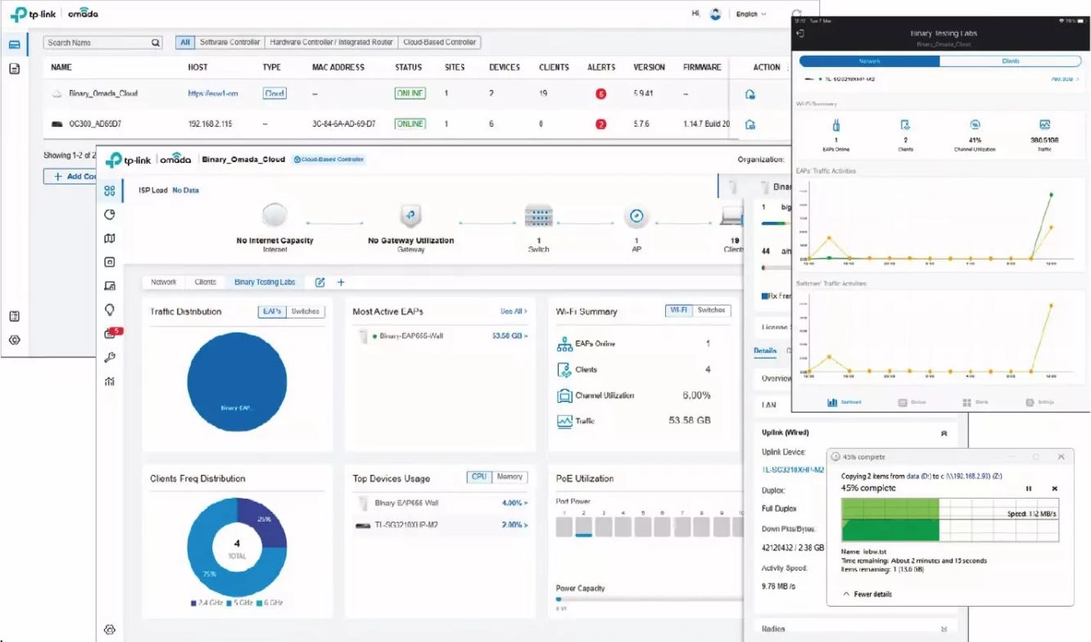
Task: Filter controllers by the All tab
Action: tap(185, 43)
